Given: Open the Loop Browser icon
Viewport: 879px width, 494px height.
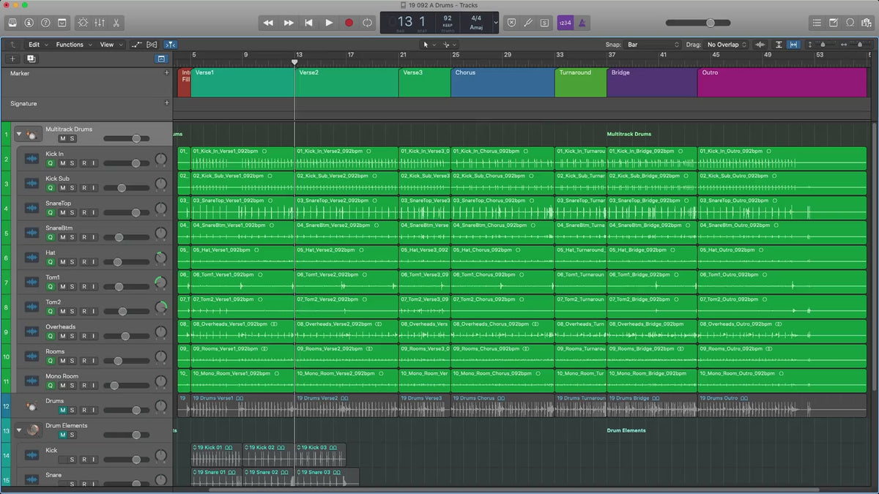Looking at the screenshot, I should click(850, 23).
